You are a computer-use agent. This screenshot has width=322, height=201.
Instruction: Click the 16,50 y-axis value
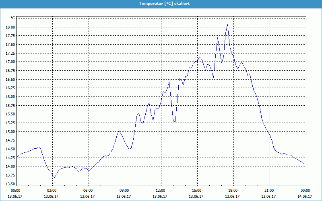click(x=10, y=79)
